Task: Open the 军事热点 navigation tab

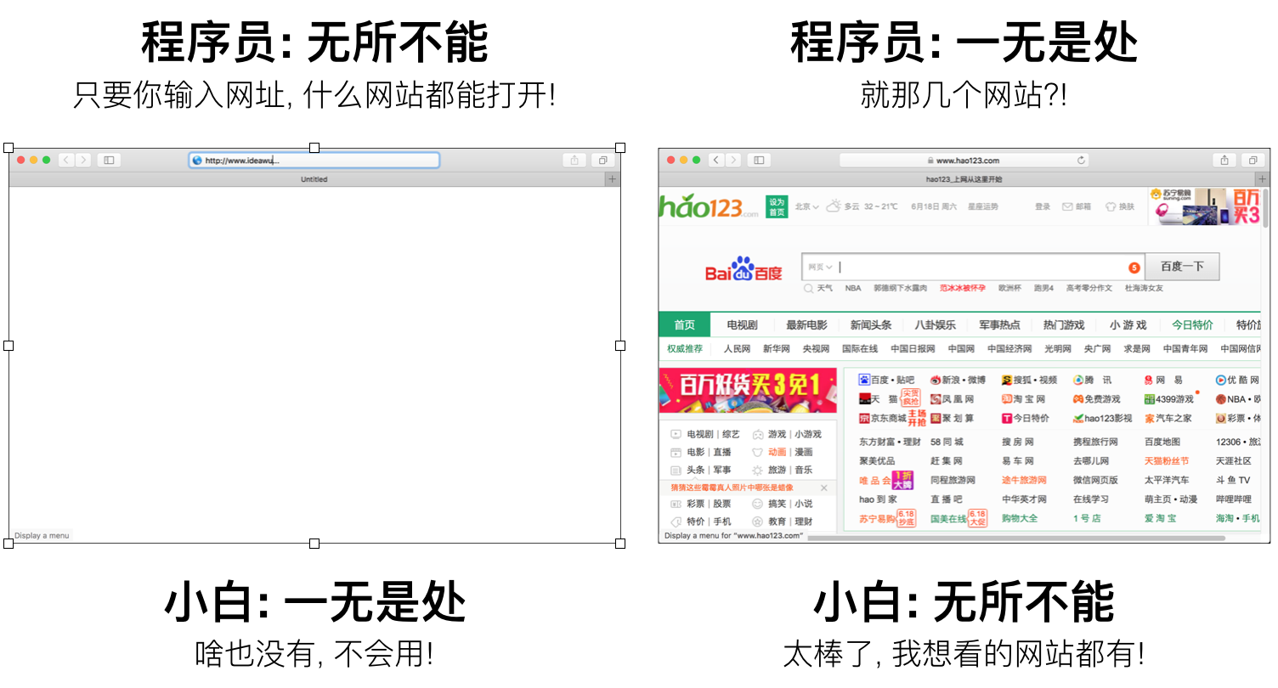Action: coord(999,325)
